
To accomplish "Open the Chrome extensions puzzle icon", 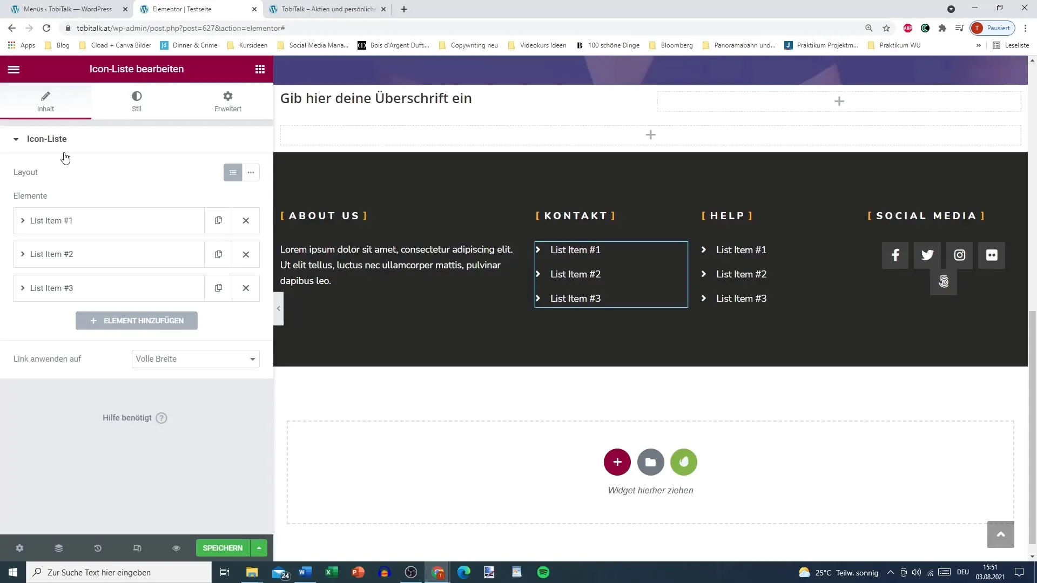I will click(942, 28).
